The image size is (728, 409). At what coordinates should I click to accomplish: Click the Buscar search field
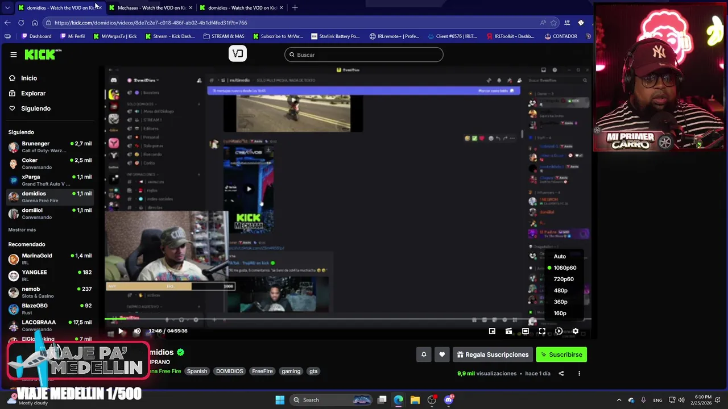(364, 55)
